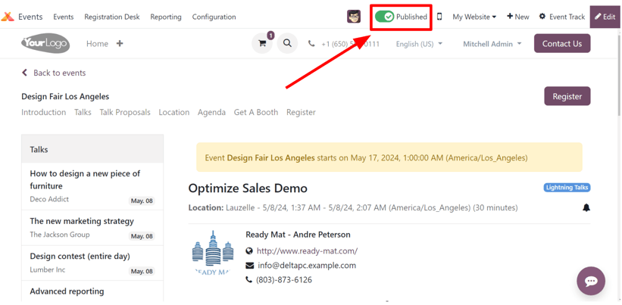Expand the My Website dropdown
The image size is (622, 305).
click(474, 17)
